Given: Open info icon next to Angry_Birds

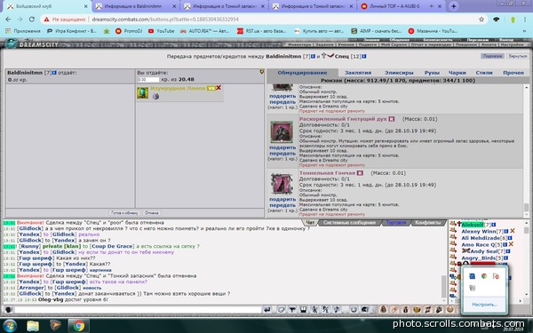Looking at the screenshot, I should click(x=505, y=258).
